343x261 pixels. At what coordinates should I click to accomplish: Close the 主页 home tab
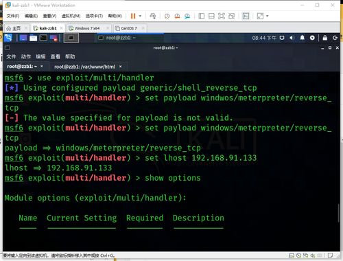pos(26,28)
